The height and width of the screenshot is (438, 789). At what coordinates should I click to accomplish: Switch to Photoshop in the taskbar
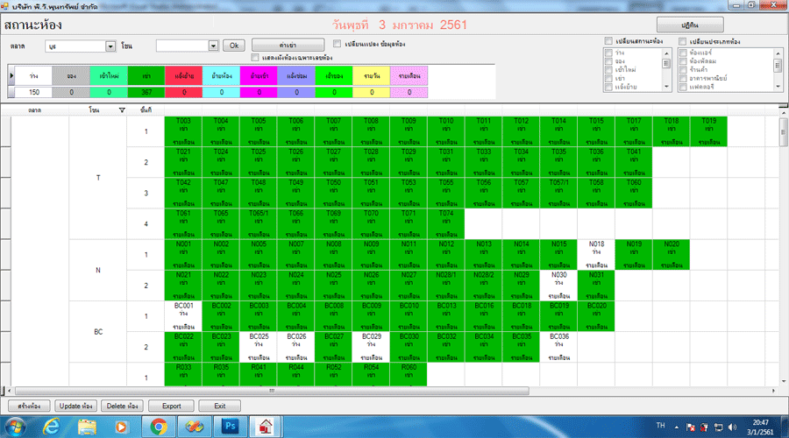coord(230,427)
